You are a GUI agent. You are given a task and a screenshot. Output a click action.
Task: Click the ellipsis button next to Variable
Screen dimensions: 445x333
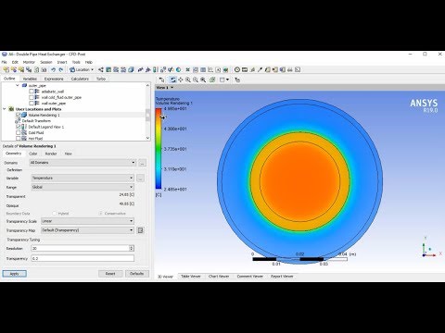pos(140,179)
